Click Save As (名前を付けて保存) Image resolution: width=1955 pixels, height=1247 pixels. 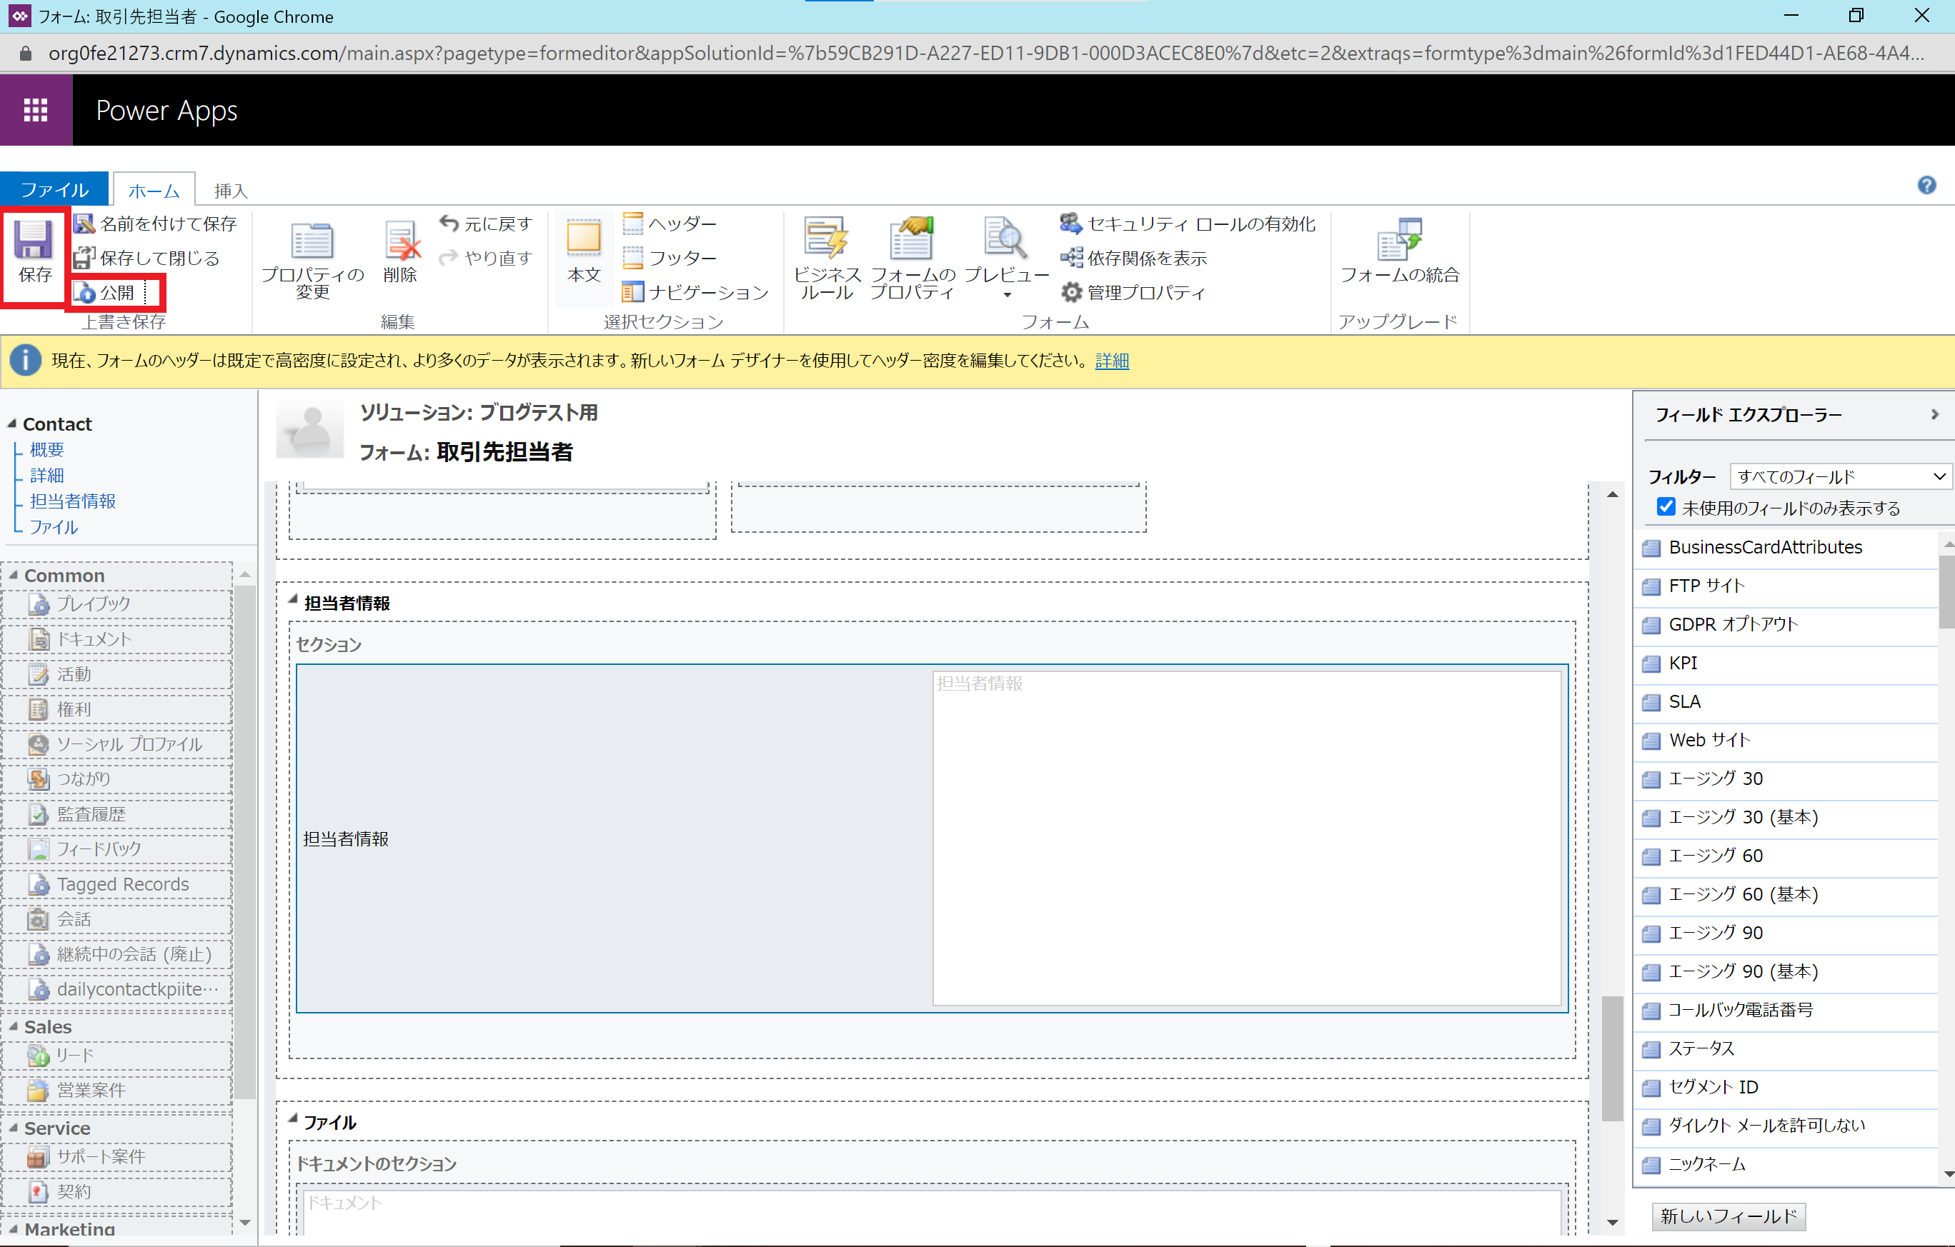click(x=155, y=223)
